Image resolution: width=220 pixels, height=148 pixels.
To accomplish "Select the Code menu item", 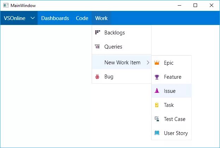I will tap(82, 18).
